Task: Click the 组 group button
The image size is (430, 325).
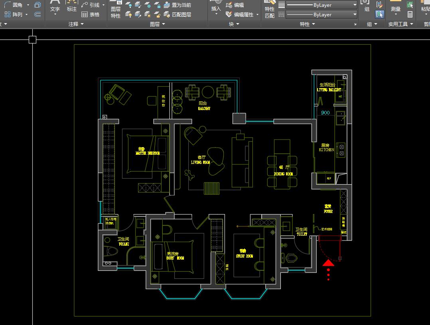Action: pyautogui.click(x=367, y=6)
